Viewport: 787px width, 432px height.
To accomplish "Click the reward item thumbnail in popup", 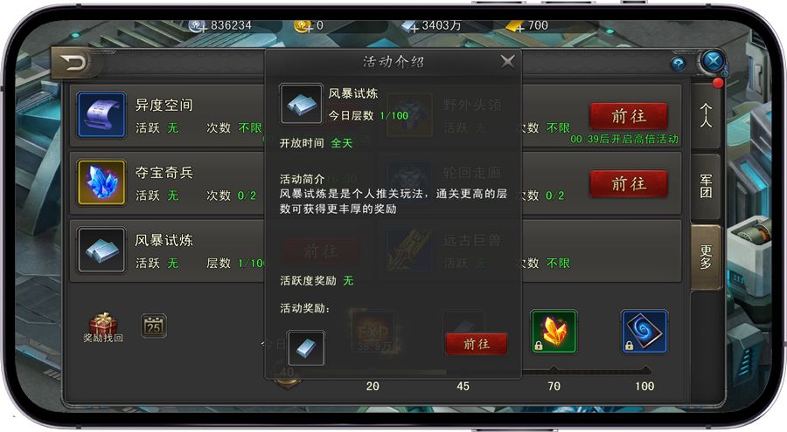I will tap(306, 348).
